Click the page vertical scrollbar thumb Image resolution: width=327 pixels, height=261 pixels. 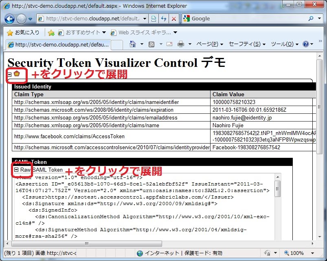319,107
